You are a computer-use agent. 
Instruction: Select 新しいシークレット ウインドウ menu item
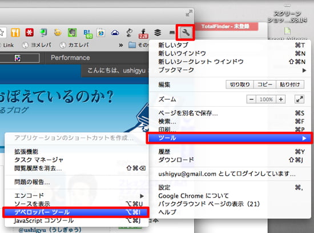(230, 62)
